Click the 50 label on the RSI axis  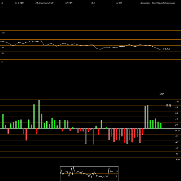3,47
